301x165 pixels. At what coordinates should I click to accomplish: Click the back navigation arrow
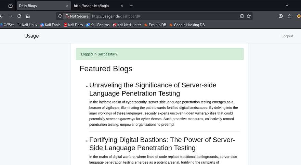[x=2, y=16]
